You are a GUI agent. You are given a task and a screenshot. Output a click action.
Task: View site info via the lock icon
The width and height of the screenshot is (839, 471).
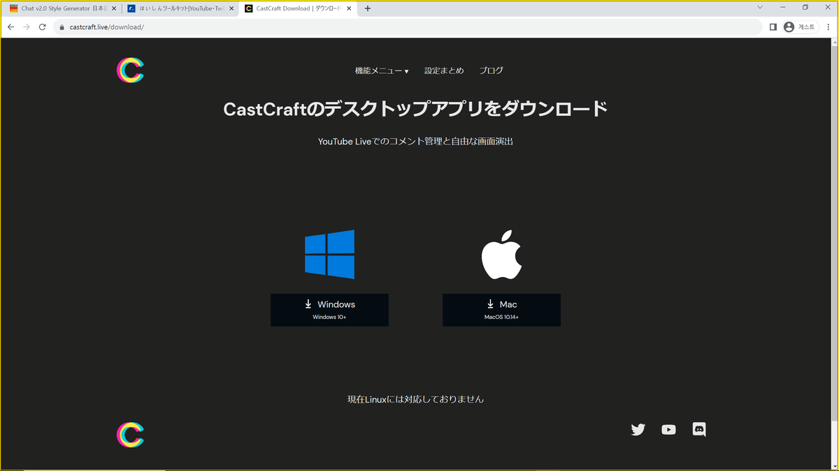click(x=62, y=27)
